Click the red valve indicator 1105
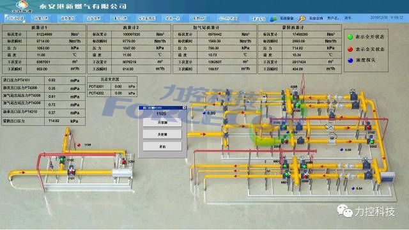The image size is (409, 230). 79,145
